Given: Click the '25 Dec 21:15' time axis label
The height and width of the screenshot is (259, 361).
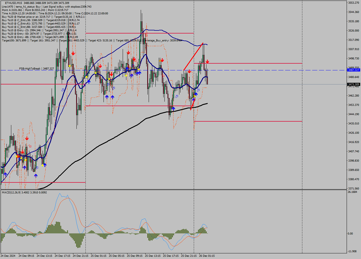Looking at the screenshot, I should (x=189, y=256).
